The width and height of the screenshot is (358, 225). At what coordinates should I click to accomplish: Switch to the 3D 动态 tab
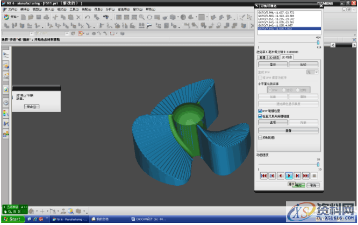pyautogui.click(x=274, y=57)
